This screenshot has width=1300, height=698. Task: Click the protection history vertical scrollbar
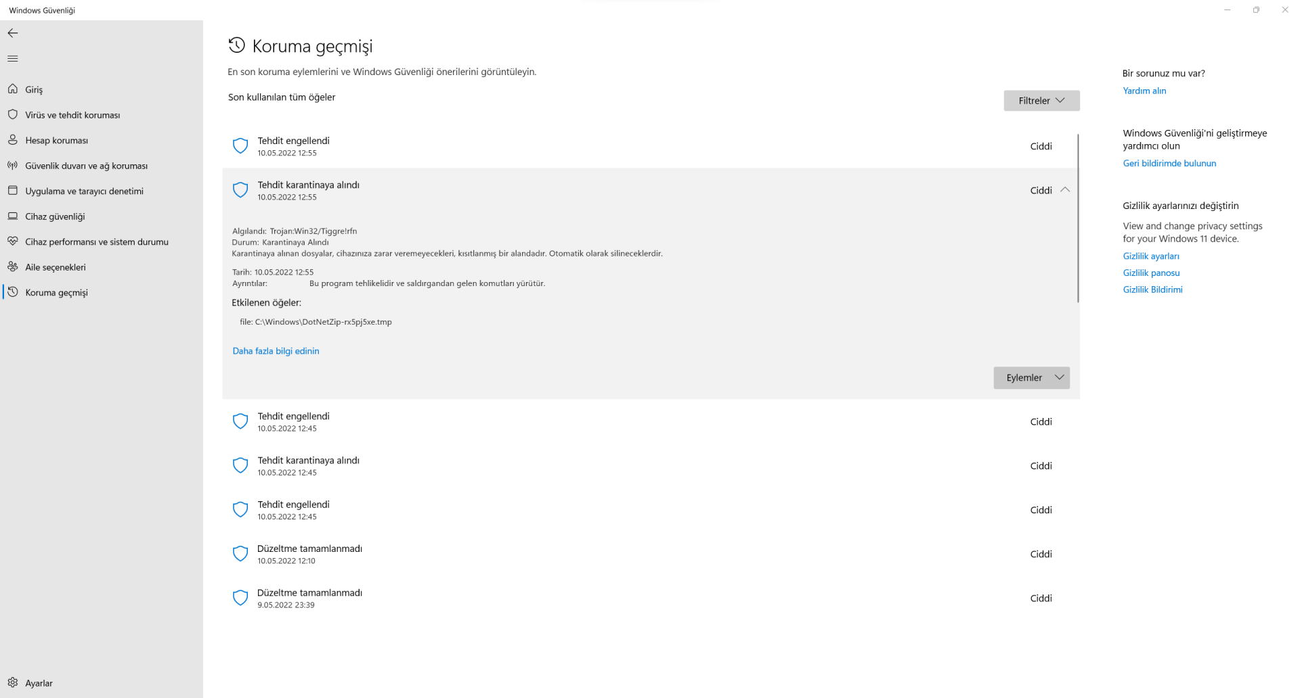point(1078,218)
